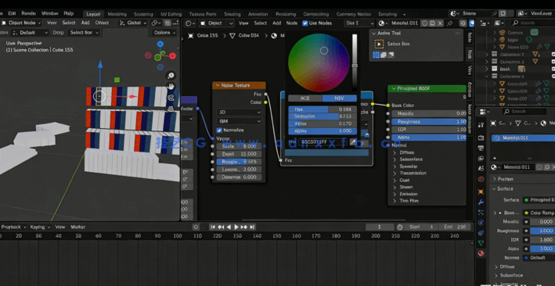This screenshot has width=555, height=286.
Task: Open the Object Data green triangle tab icon
Action: pos(481,243)
